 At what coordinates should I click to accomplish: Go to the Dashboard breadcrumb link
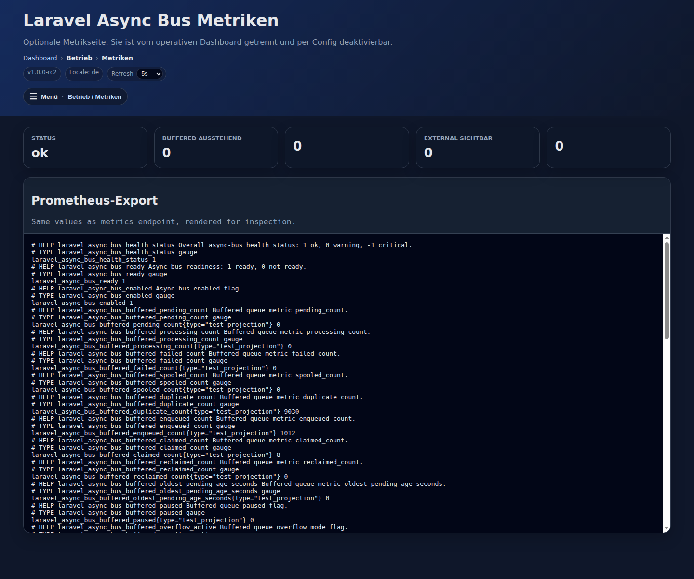(40, 58)
